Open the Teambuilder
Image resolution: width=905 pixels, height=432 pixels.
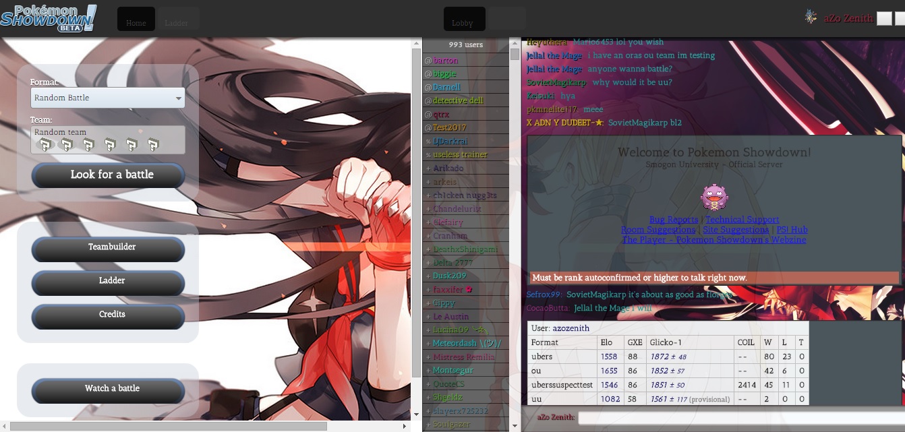click(108, 249)
